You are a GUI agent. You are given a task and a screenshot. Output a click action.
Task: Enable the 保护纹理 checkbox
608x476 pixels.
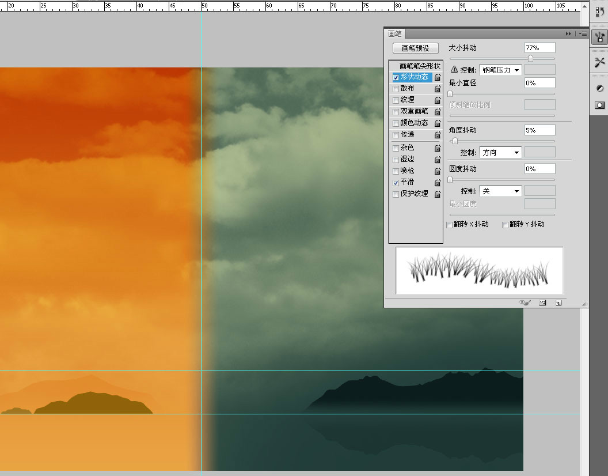click(396, 194)
